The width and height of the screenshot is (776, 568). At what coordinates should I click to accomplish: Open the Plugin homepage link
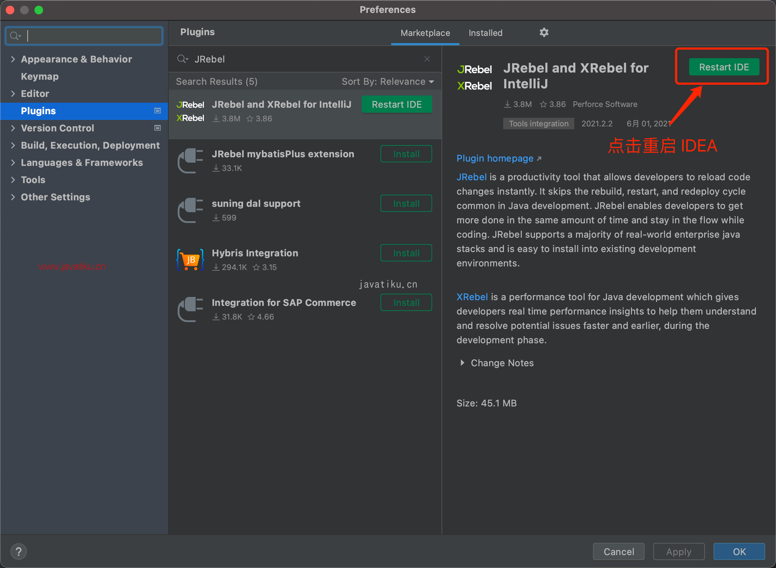point(499,158)
